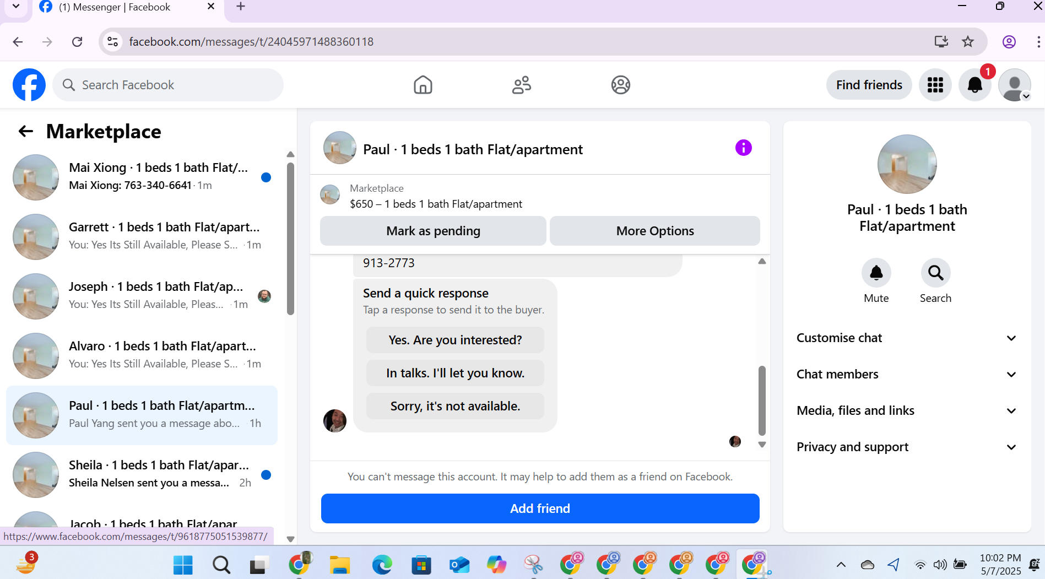Open the Facebook menu grid icon
This screenshot has height=579, width=1045.
pos(935,85)
